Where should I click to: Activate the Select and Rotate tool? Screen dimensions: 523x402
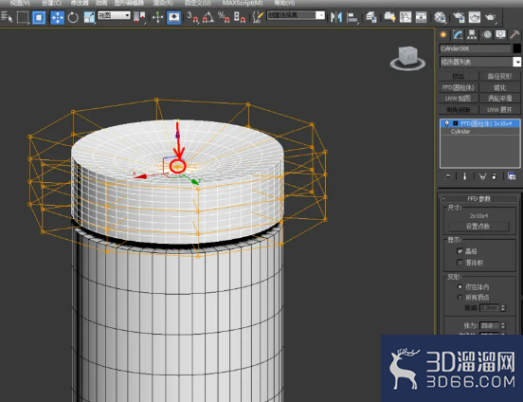click(x=73, y=17)
